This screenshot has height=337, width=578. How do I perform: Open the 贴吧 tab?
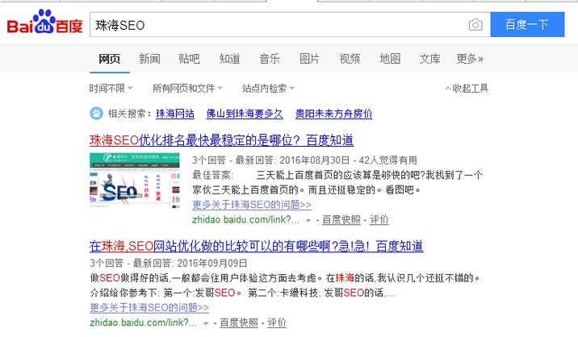tap(189, 59)
